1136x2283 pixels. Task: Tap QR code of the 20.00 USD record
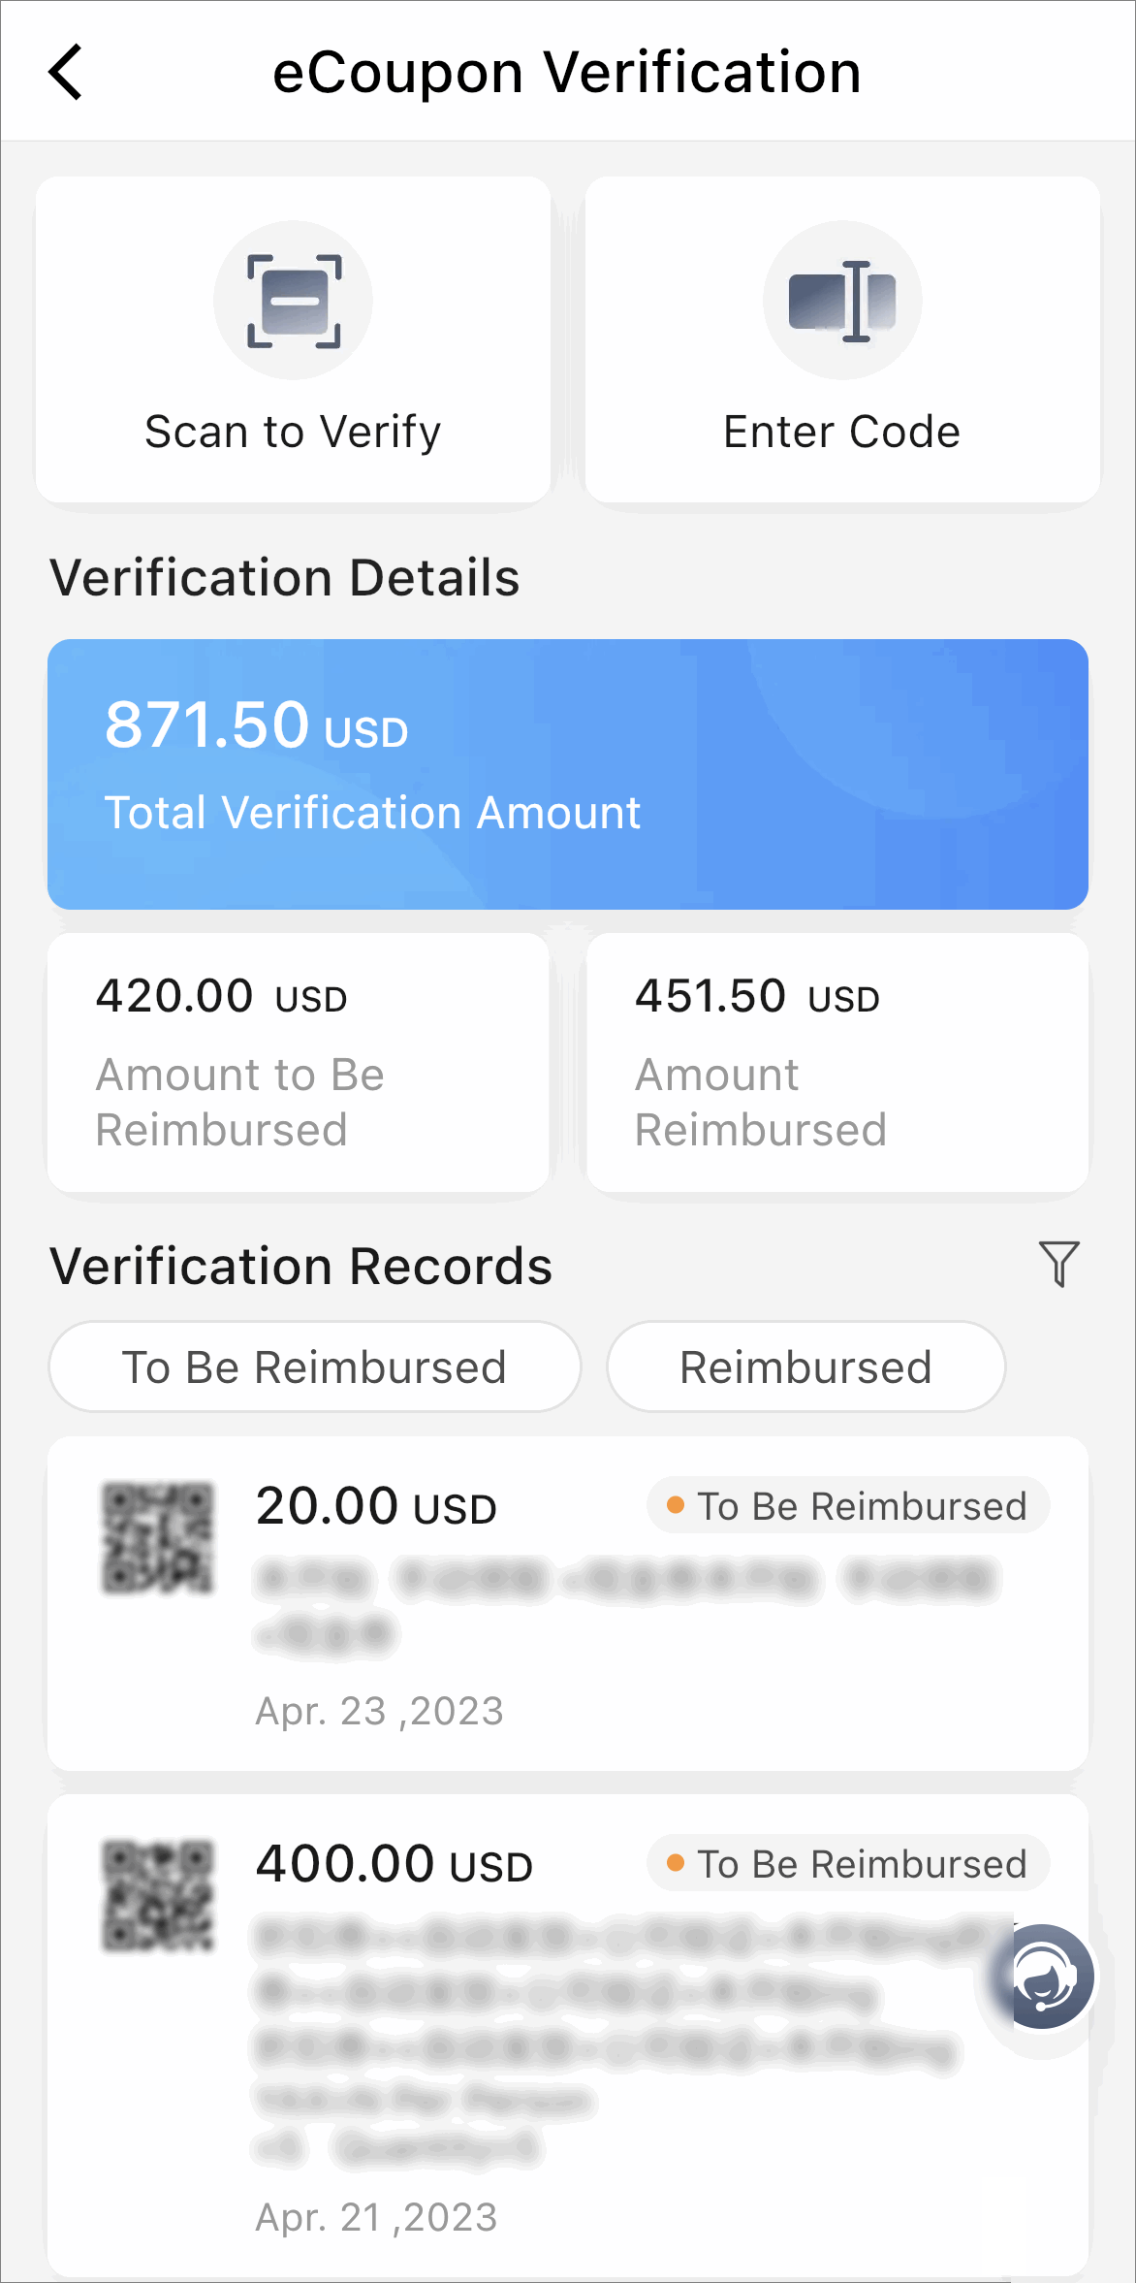(158, 1537)
